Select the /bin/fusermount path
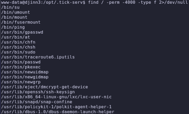The image size is (189, 114). tap(21, 22)
